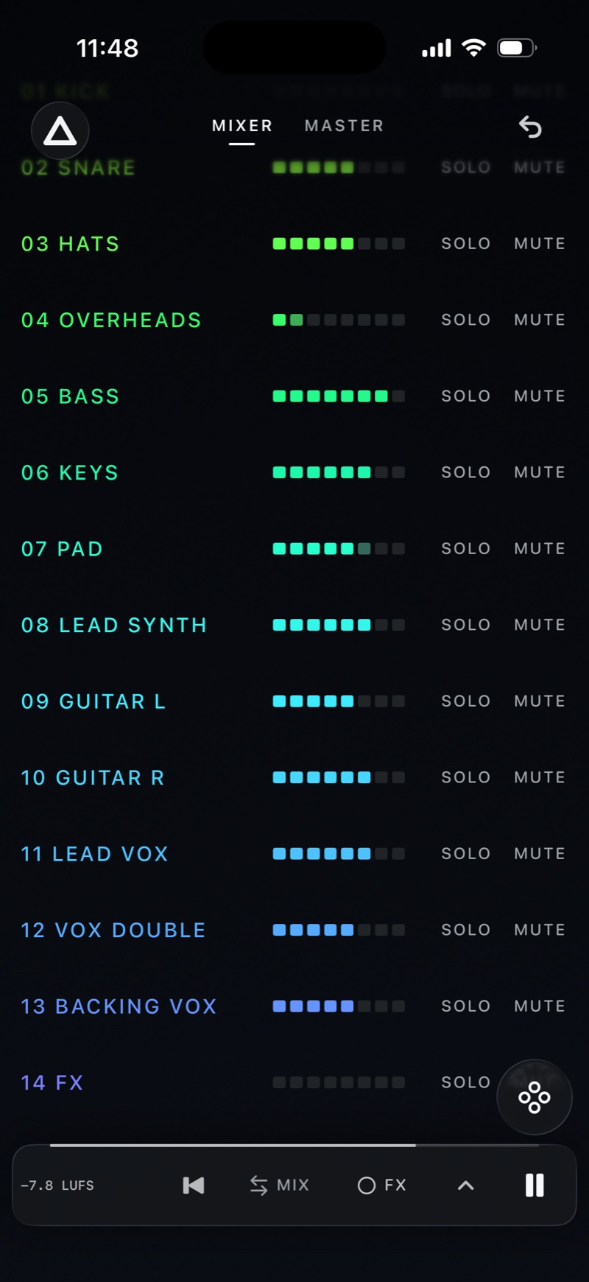Select the MIXER tab
589x1282 pixels.
[242, 126]
